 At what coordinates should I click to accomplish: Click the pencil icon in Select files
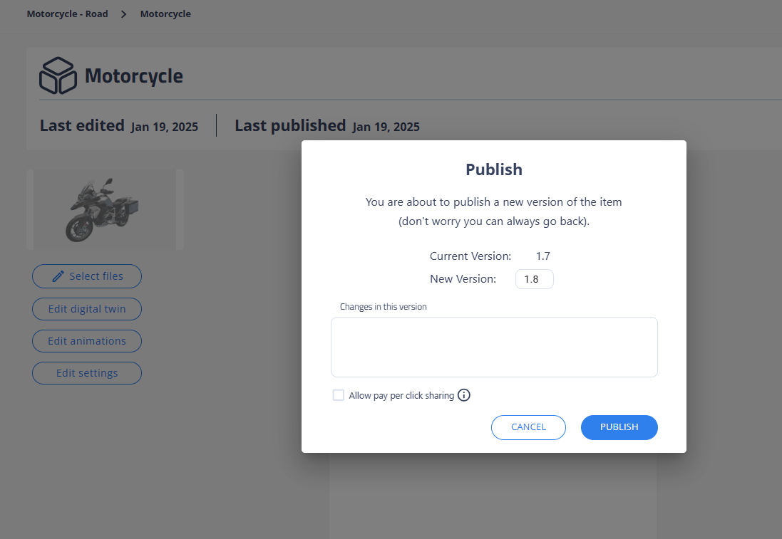click(x=58, y=276)
